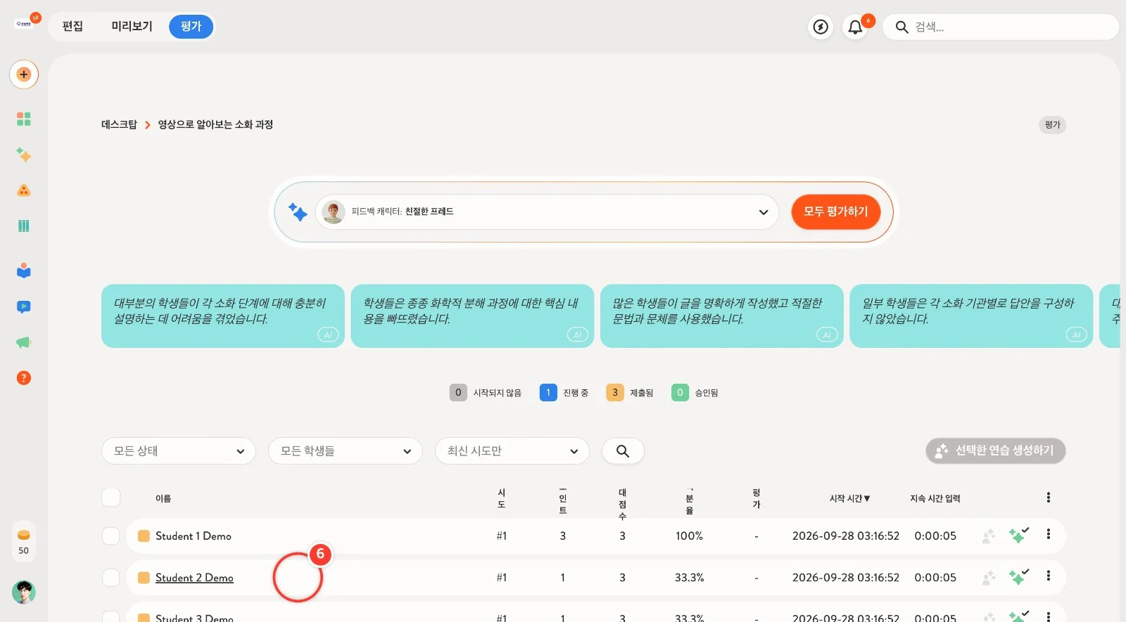This screenshot has width=1126, height=622.
Task: Toggle the 제출됨 status filter
Action: tap(630, 393)
